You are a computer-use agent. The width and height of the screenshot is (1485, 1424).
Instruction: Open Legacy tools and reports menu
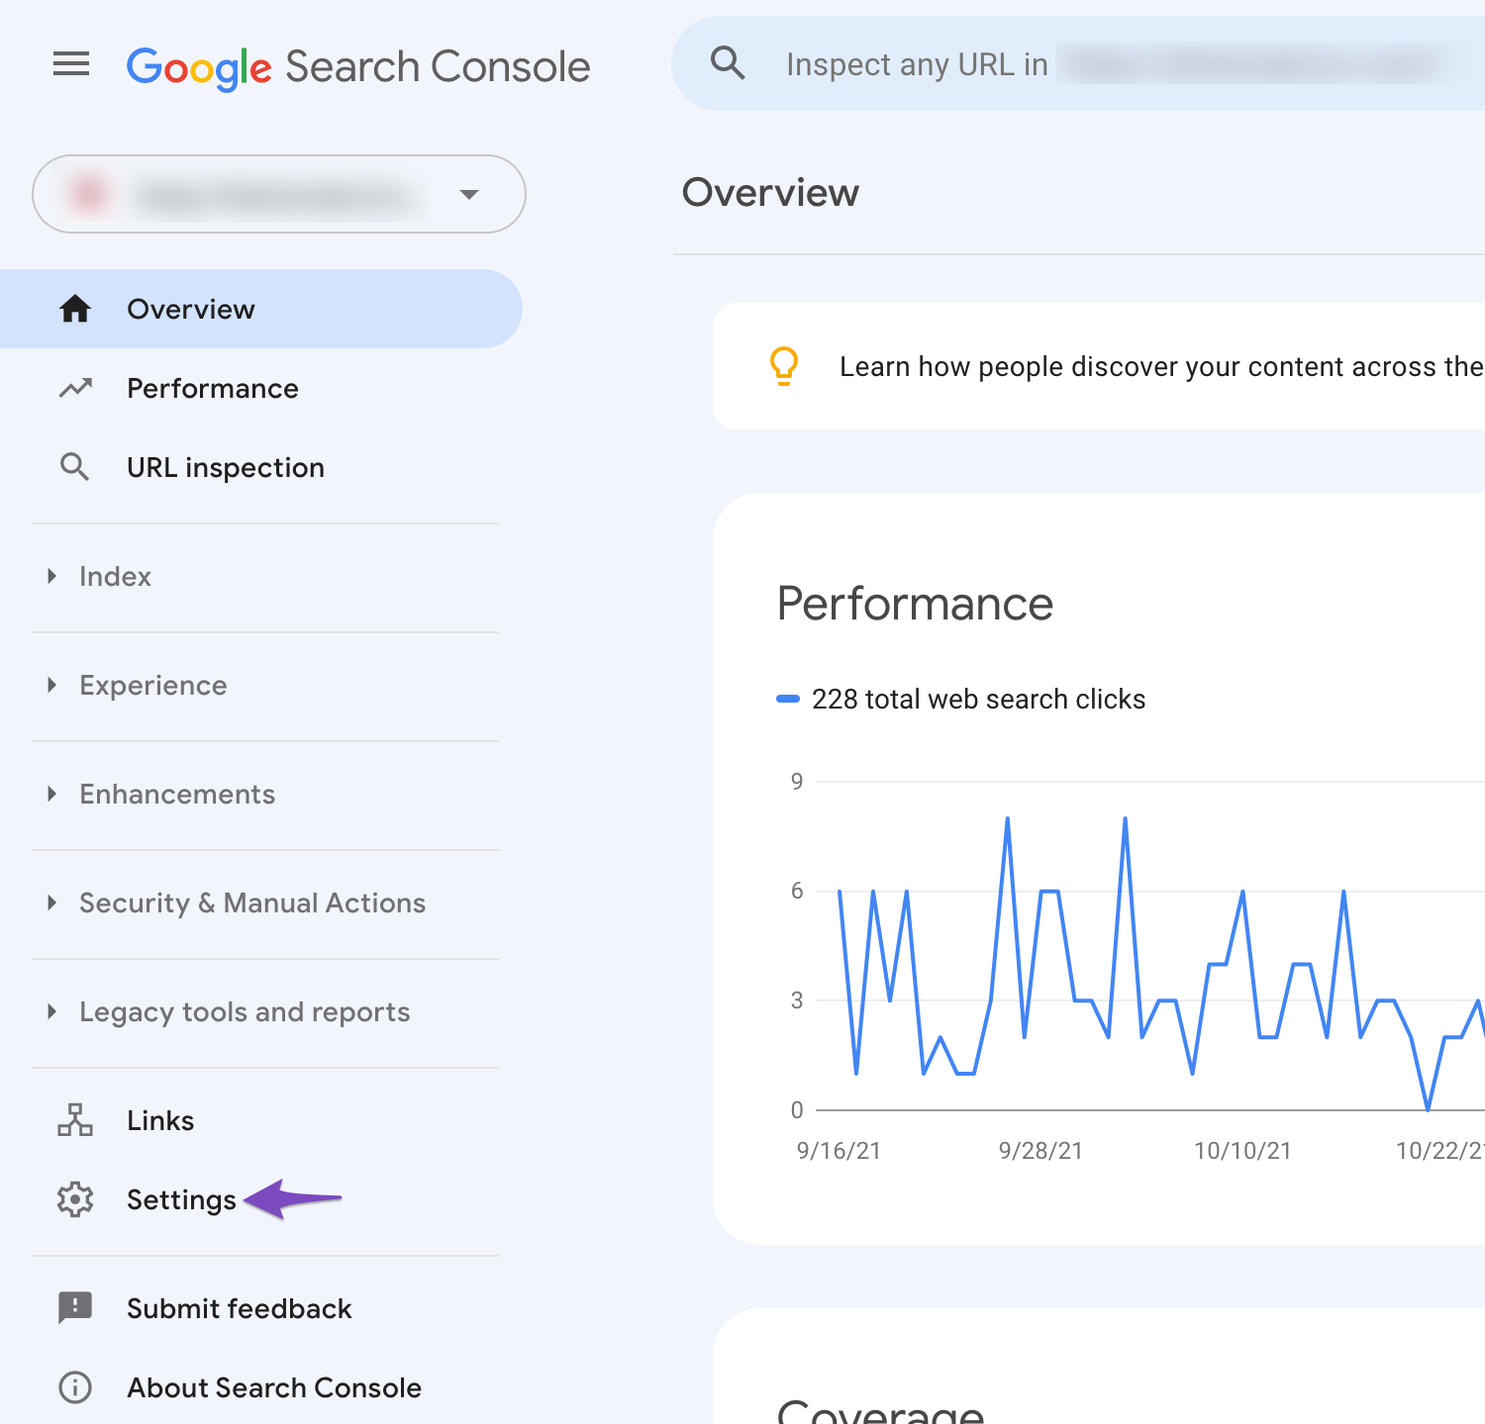(244, 1011)
